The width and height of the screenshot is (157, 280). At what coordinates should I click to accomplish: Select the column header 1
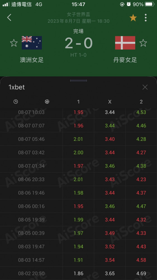[78, 102]
